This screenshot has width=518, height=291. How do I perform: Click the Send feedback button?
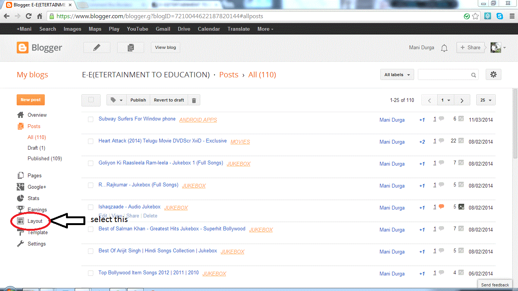point(495,285)
